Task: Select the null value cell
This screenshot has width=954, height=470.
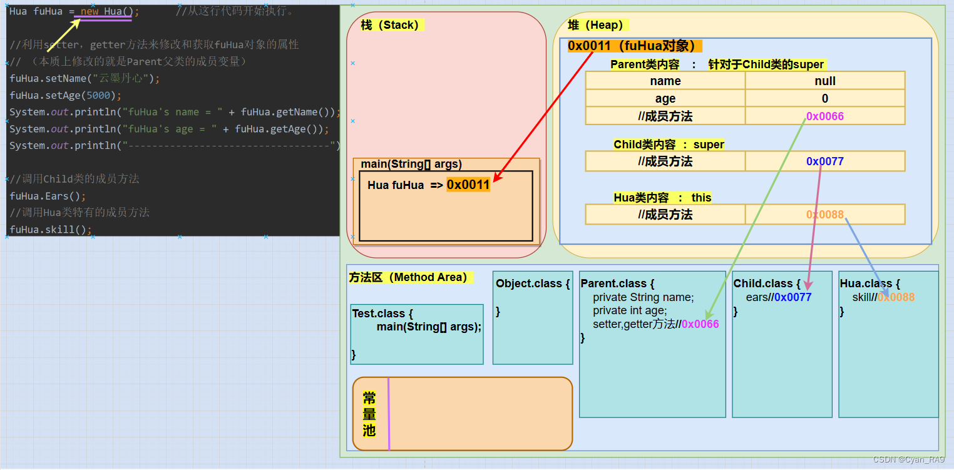Action: [x=825, y=81]
